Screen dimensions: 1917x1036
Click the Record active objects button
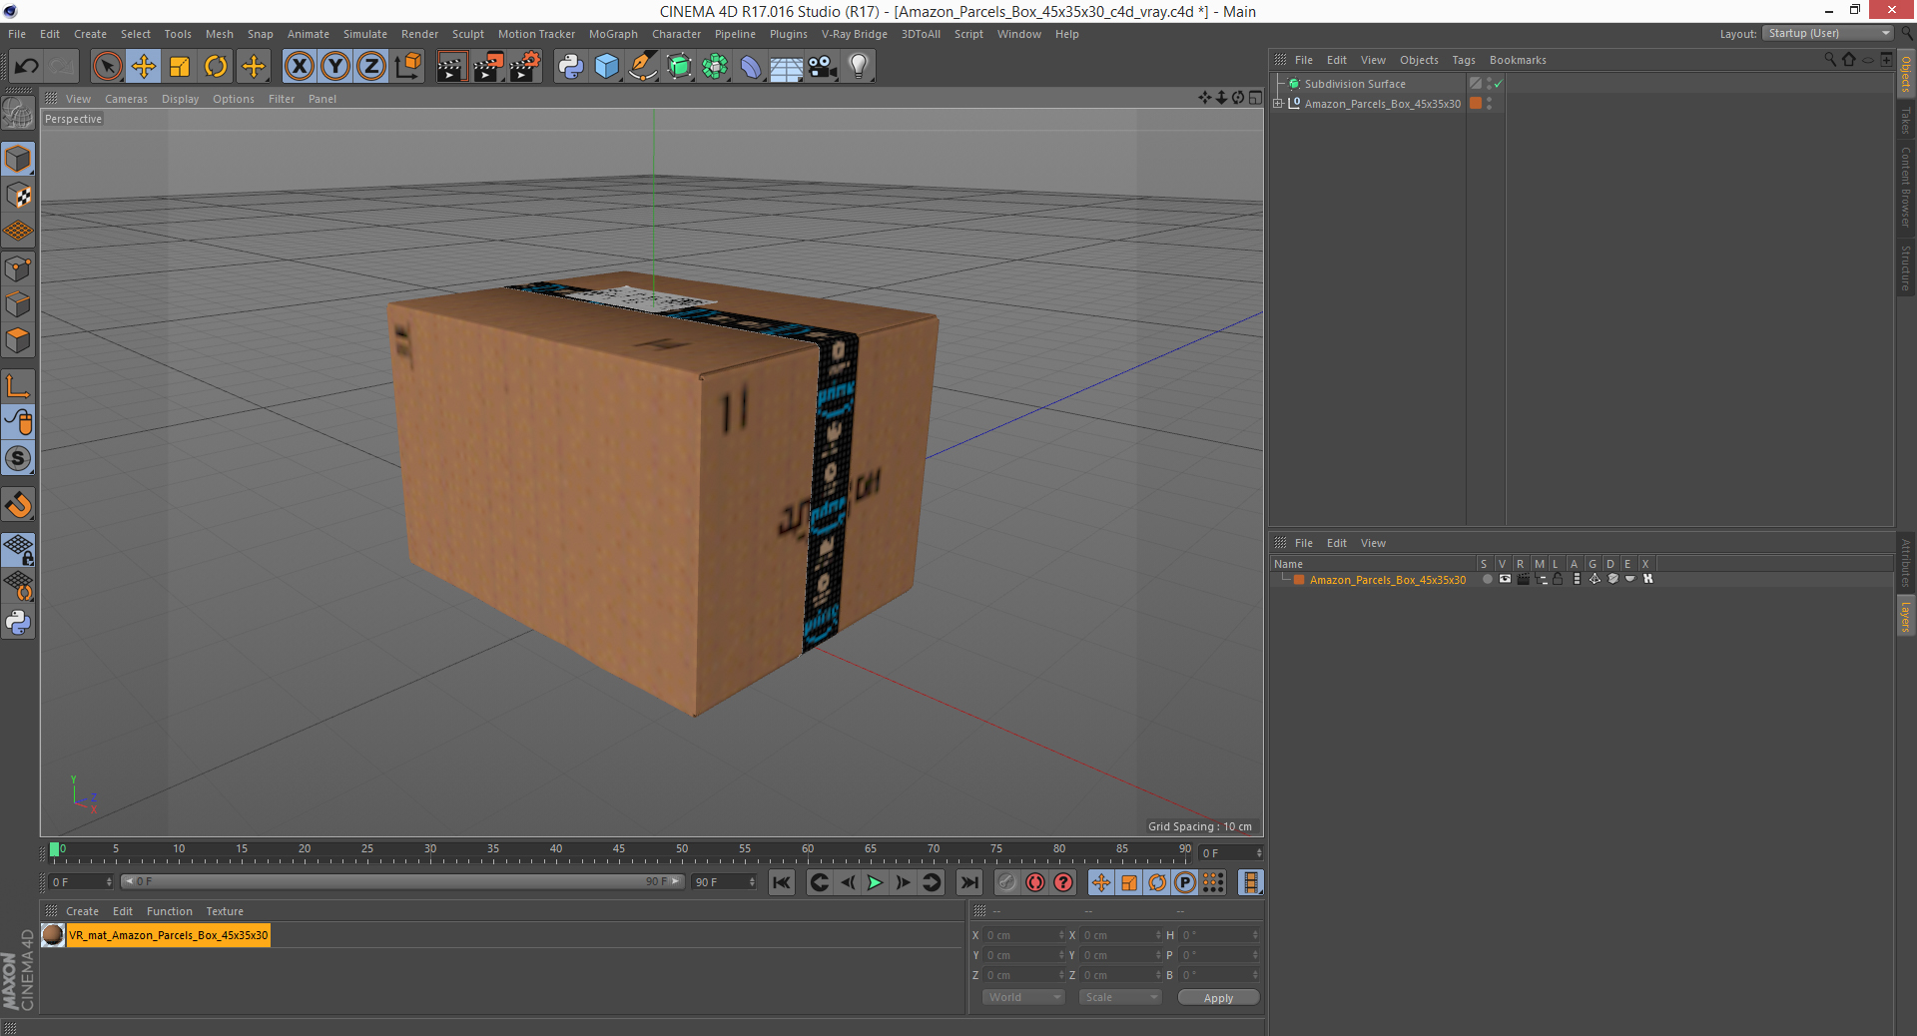pyautogui.click(x=1006, y=882)
